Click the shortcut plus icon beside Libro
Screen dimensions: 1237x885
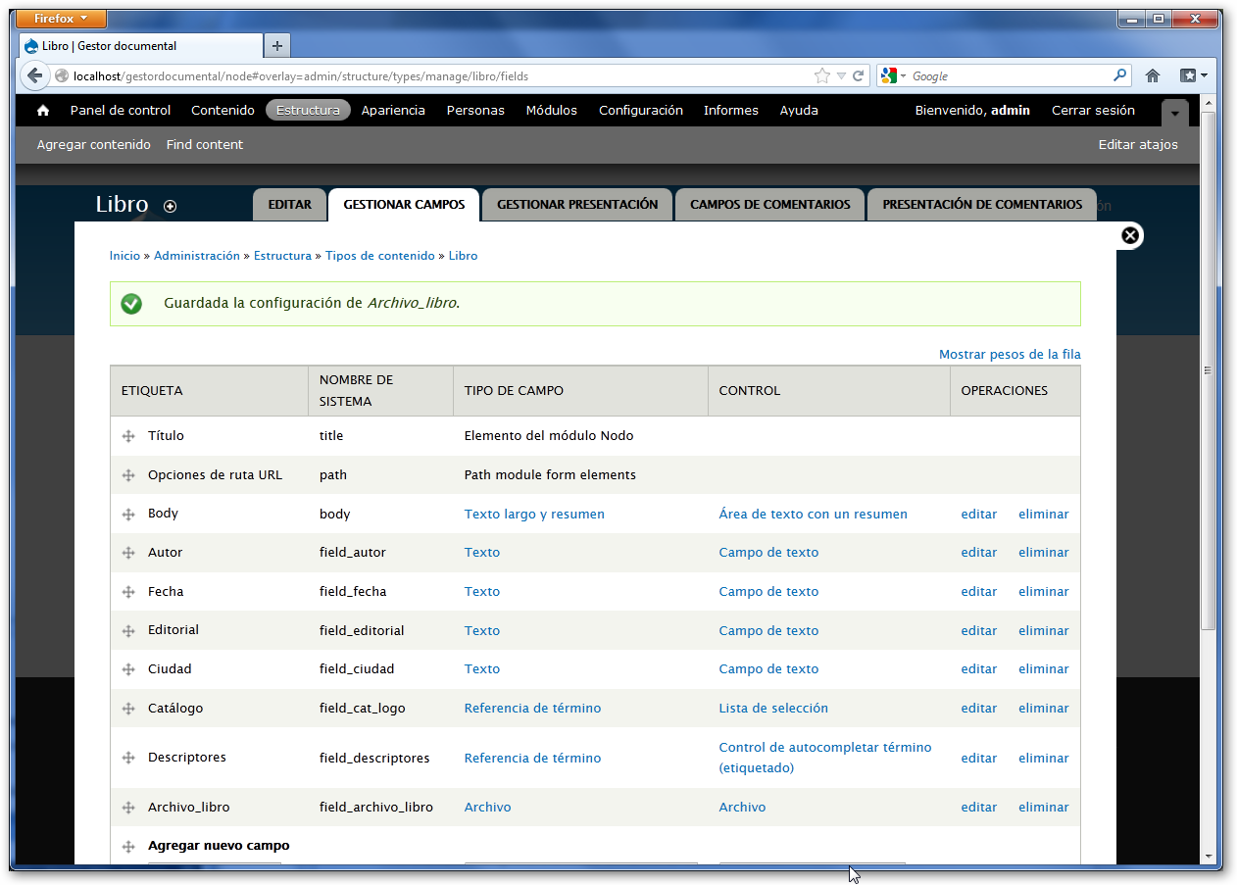click(171, 206)
